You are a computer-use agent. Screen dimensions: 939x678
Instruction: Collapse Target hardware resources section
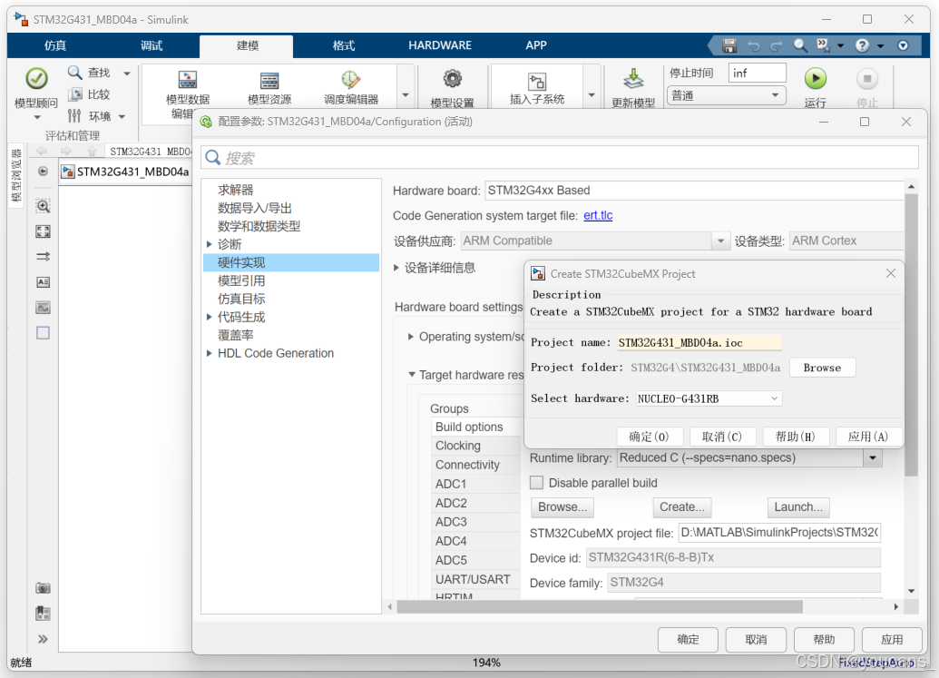pyautogui.click(x=412, y=375)
